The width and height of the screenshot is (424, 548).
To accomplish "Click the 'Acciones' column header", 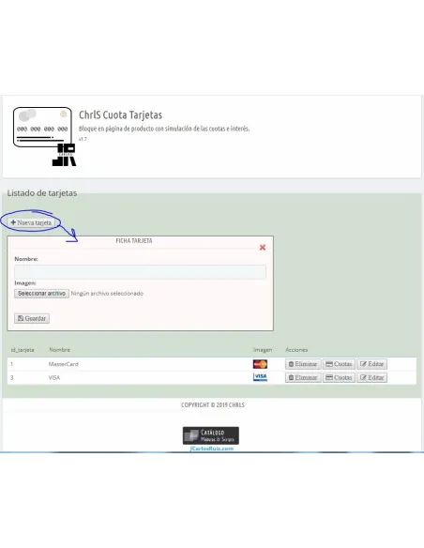I will (296, 350).
